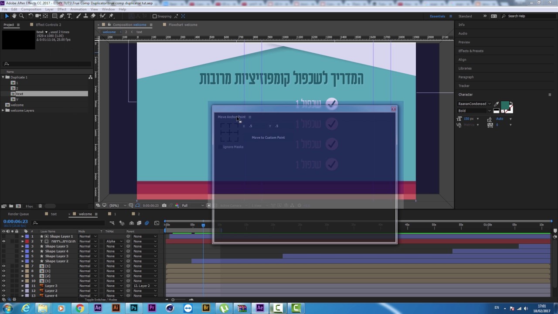Toggle visibility eye for layer 2 text layer
The image size is (558, 314).
[x=3, y=241]
